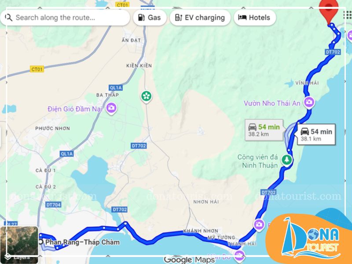
Task: Click the Dona Tourist logo
Action: coord(310,238)
